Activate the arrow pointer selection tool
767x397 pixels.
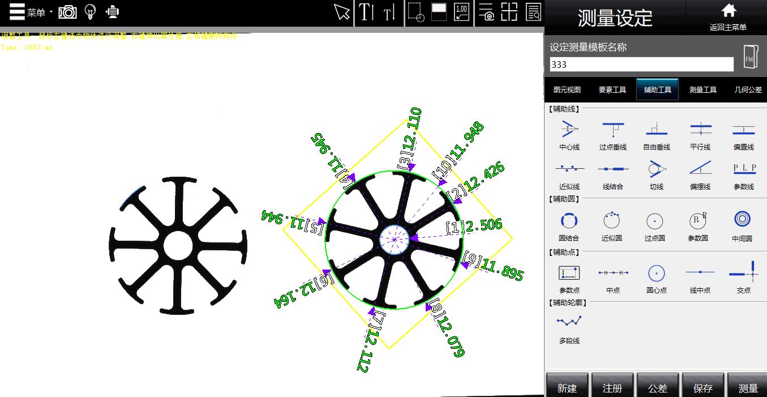[x=341, y=12]
